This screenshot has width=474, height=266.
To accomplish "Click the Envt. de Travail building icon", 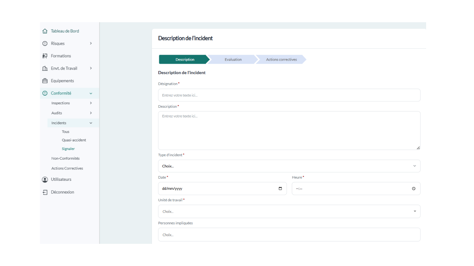I will (x=45, y=69).
